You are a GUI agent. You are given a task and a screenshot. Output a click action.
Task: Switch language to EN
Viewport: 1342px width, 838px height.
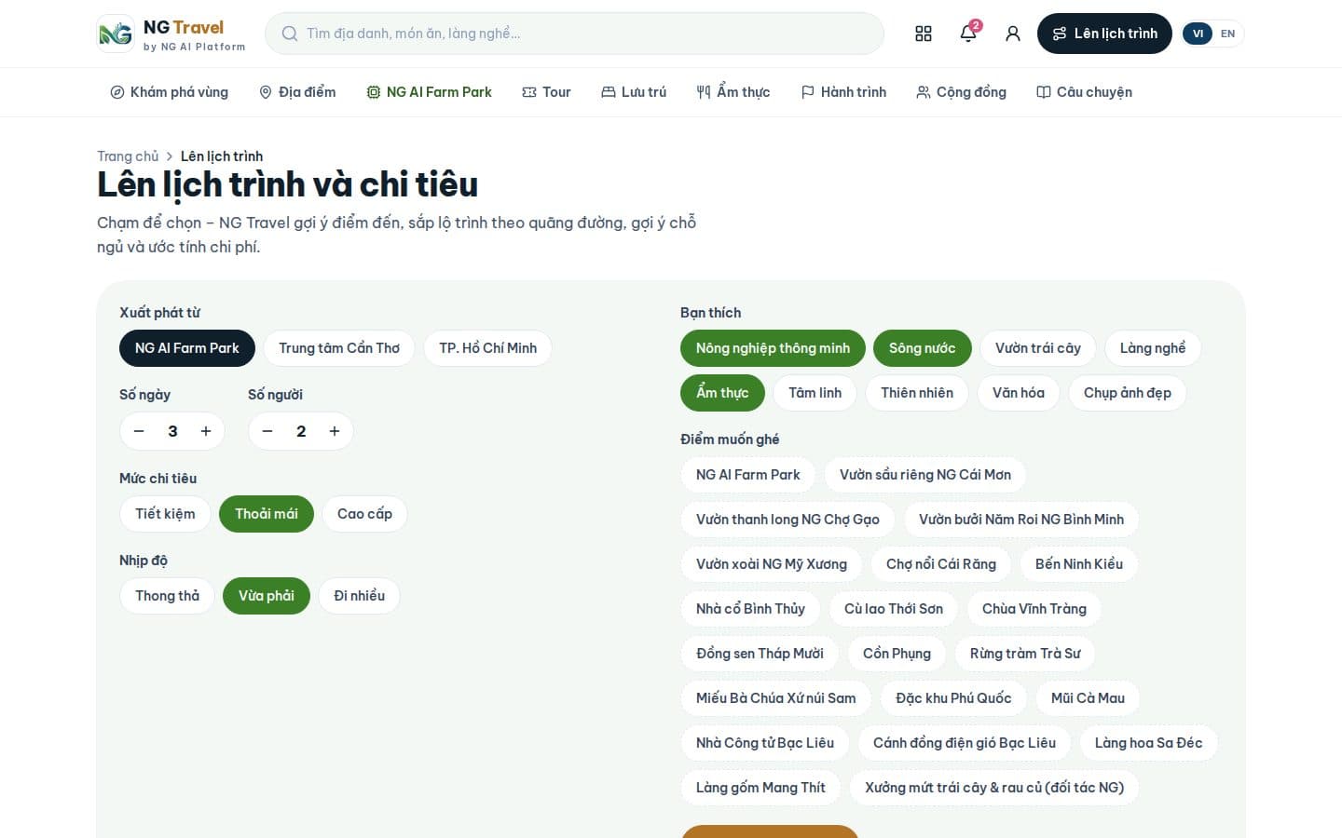point(1227,34)
